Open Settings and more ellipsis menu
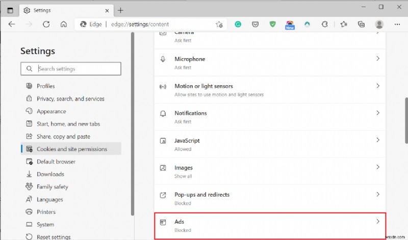This screenshot has height=240, width=408. pyautogui.click(x=397, y=24)
